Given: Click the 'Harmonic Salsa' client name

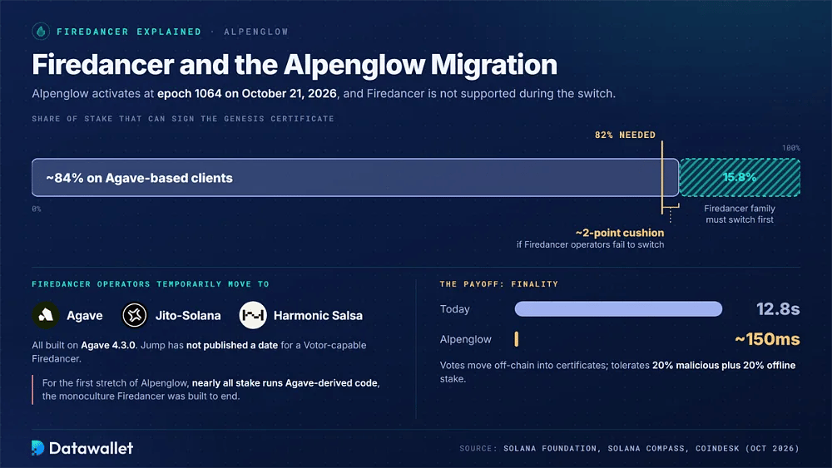Looking at the screenshot, I should pos(318,315).
